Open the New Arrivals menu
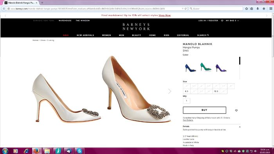 [85, 35]
